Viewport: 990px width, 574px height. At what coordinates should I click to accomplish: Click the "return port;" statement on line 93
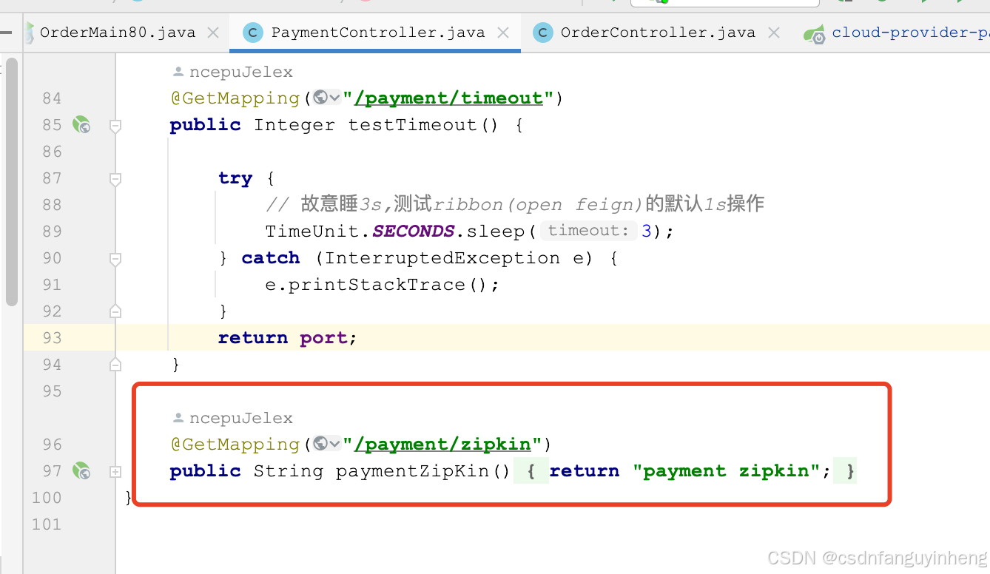tap(288, 338)
